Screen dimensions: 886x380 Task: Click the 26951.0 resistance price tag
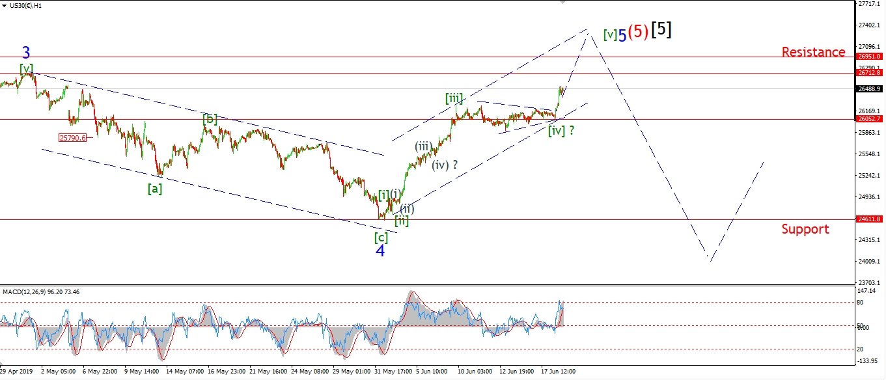coord(869,57)
